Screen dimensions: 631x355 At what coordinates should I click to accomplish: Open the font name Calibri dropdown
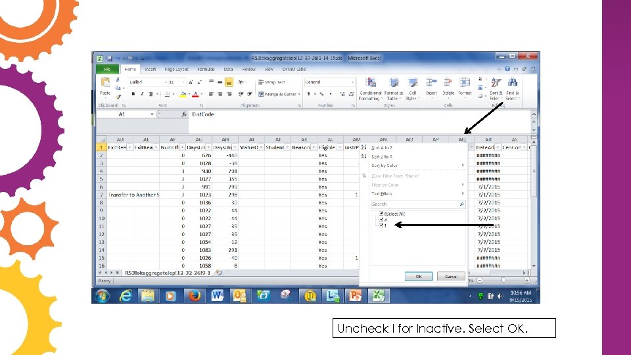coord(166,82)
